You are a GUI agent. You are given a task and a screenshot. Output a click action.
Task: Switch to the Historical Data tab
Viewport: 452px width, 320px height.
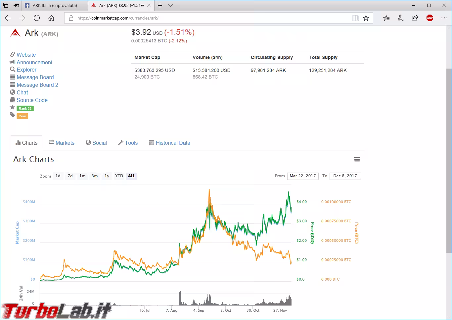[x=169, y=143]
